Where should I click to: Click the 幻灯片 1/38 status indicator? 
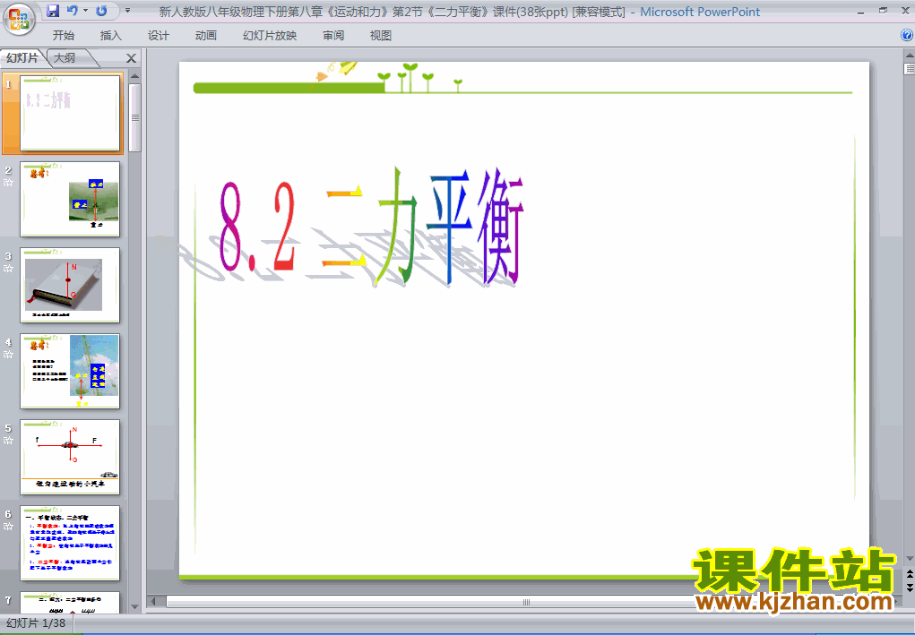36,623
